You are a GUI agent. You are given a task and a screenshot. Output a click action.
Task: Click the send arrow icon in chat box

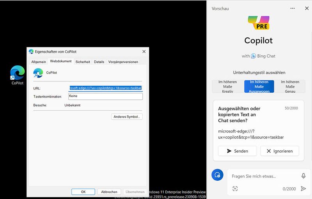tap(303, 188)
